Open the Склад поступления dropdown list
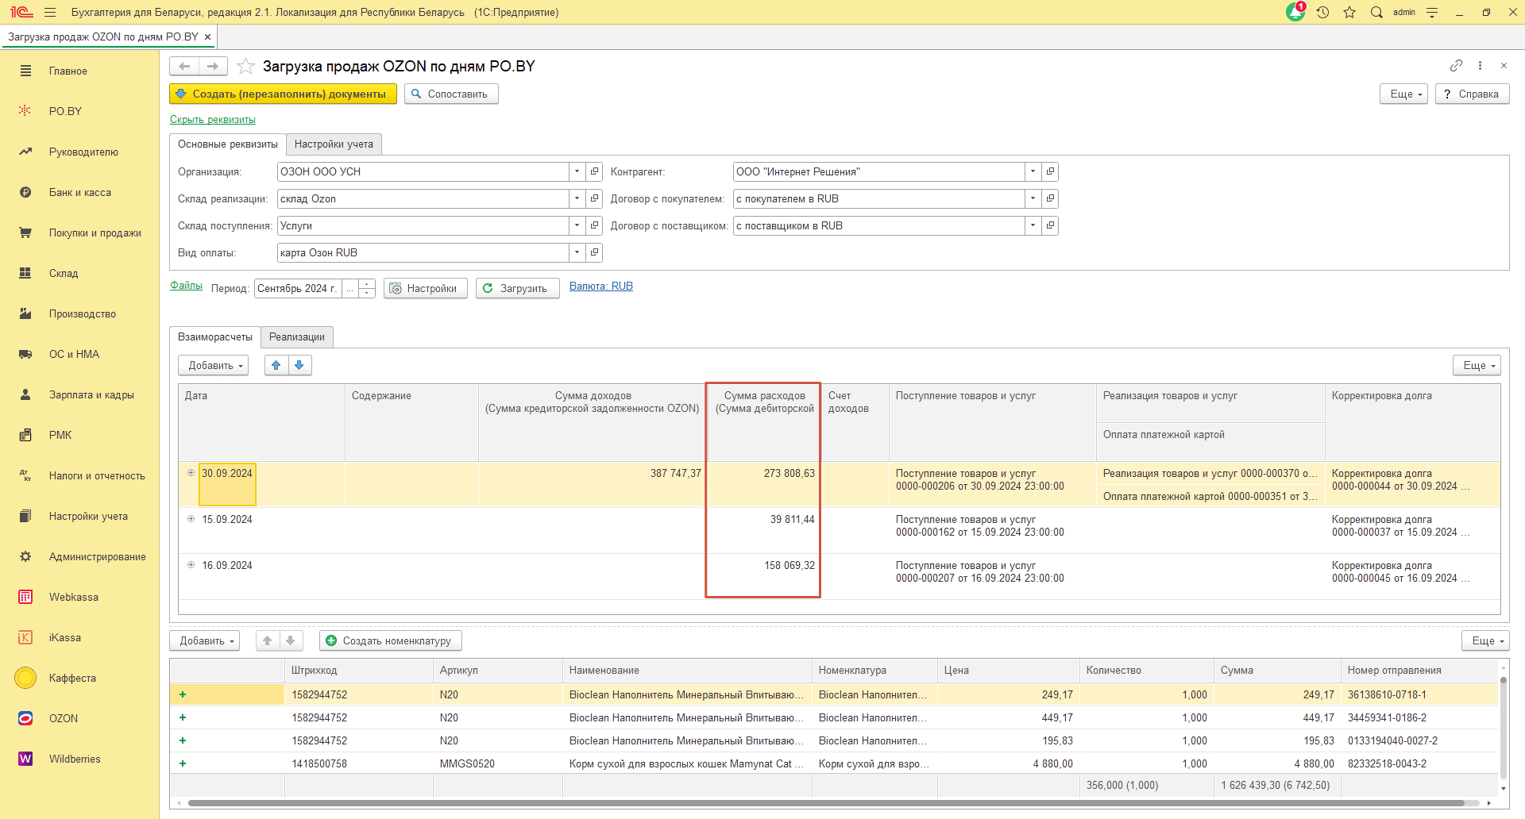1525x819 pixels. [577, 225]
